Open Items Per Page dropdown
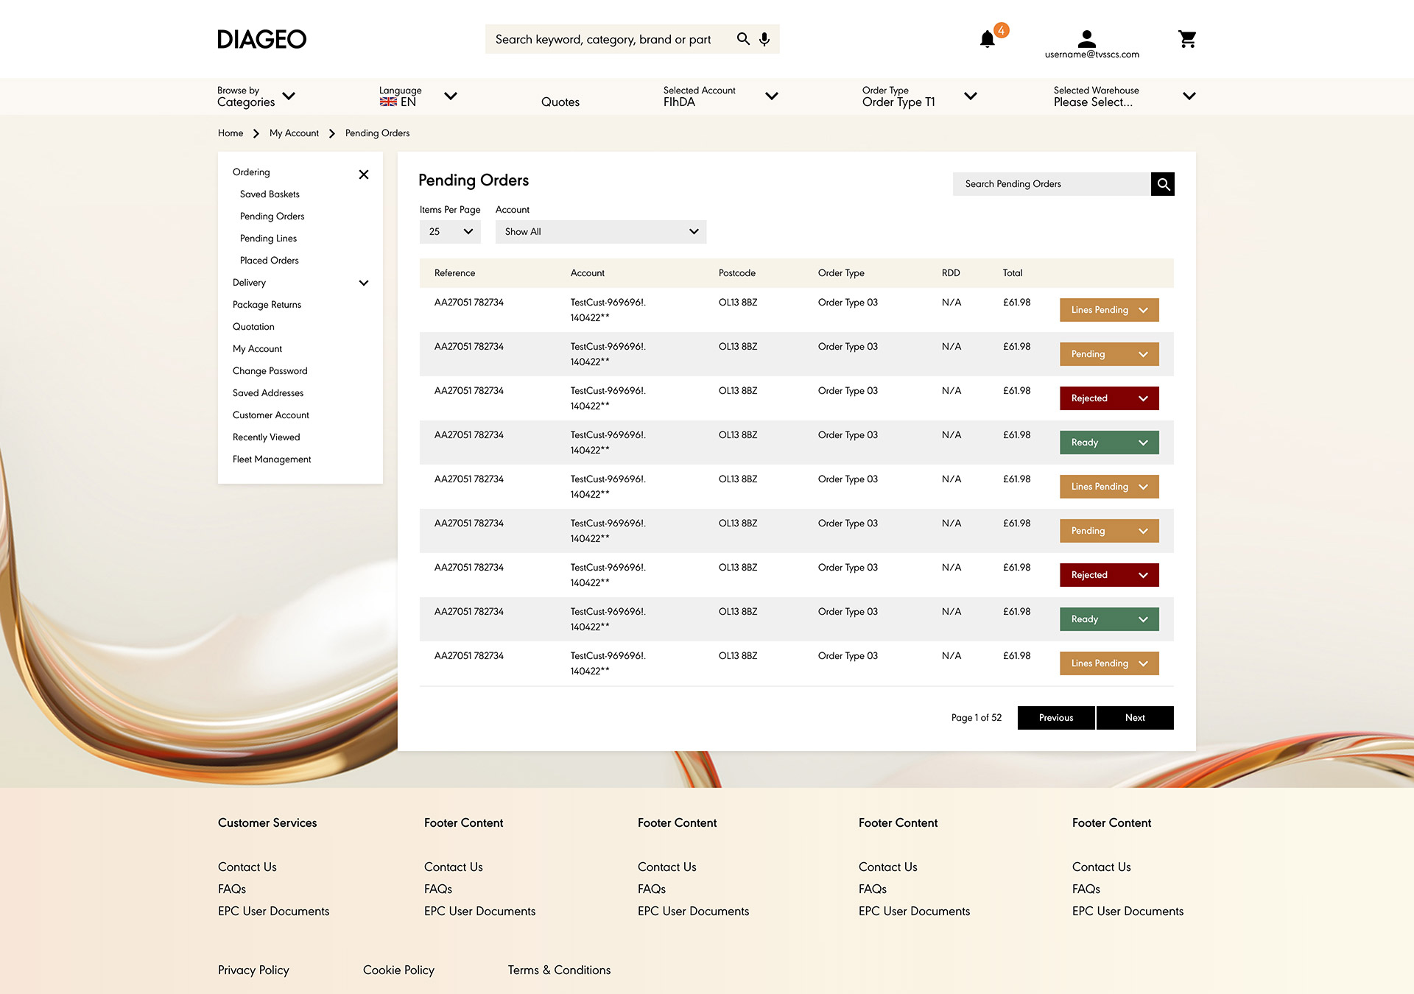 tap(450, 232)
